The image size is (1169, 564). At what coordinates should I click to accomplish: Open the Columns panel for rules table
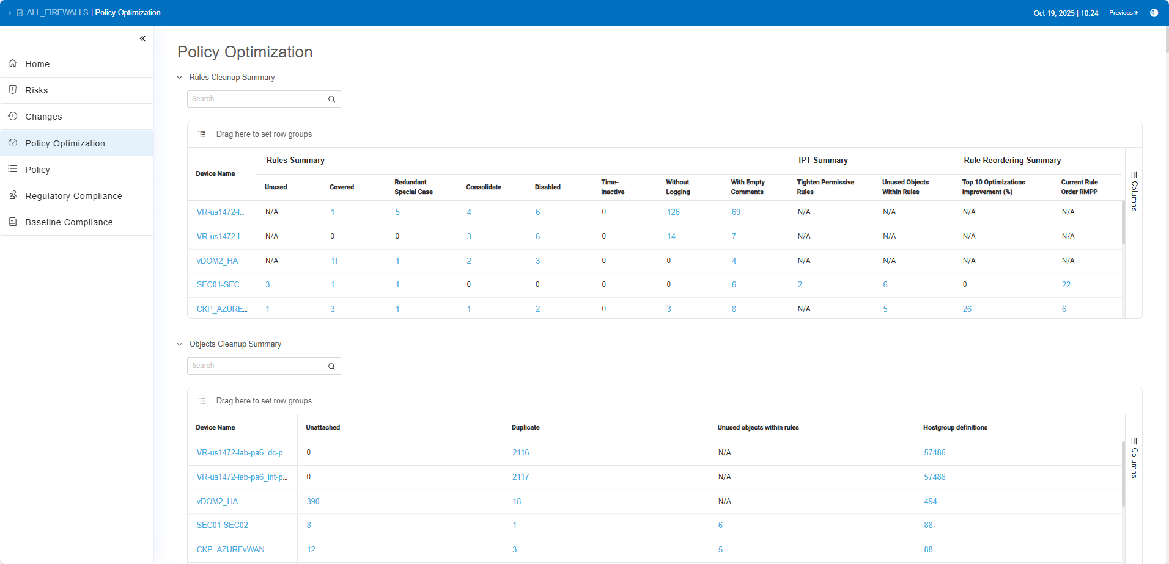(1134, 191)
